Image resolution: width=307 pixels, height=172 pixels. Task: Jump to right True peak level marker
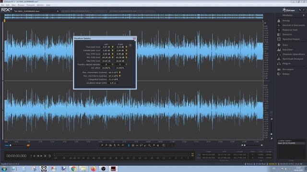tap(126, 47)
